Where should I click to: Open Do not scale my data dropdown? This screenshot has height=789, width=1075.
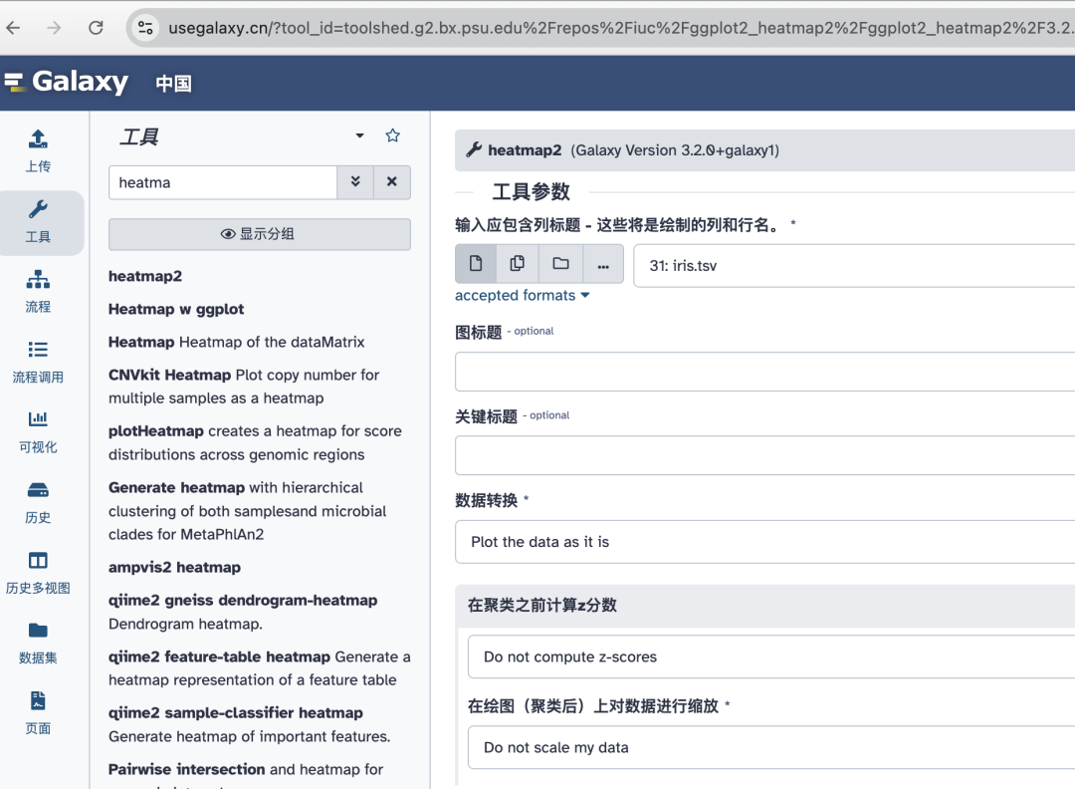(771, 747)
